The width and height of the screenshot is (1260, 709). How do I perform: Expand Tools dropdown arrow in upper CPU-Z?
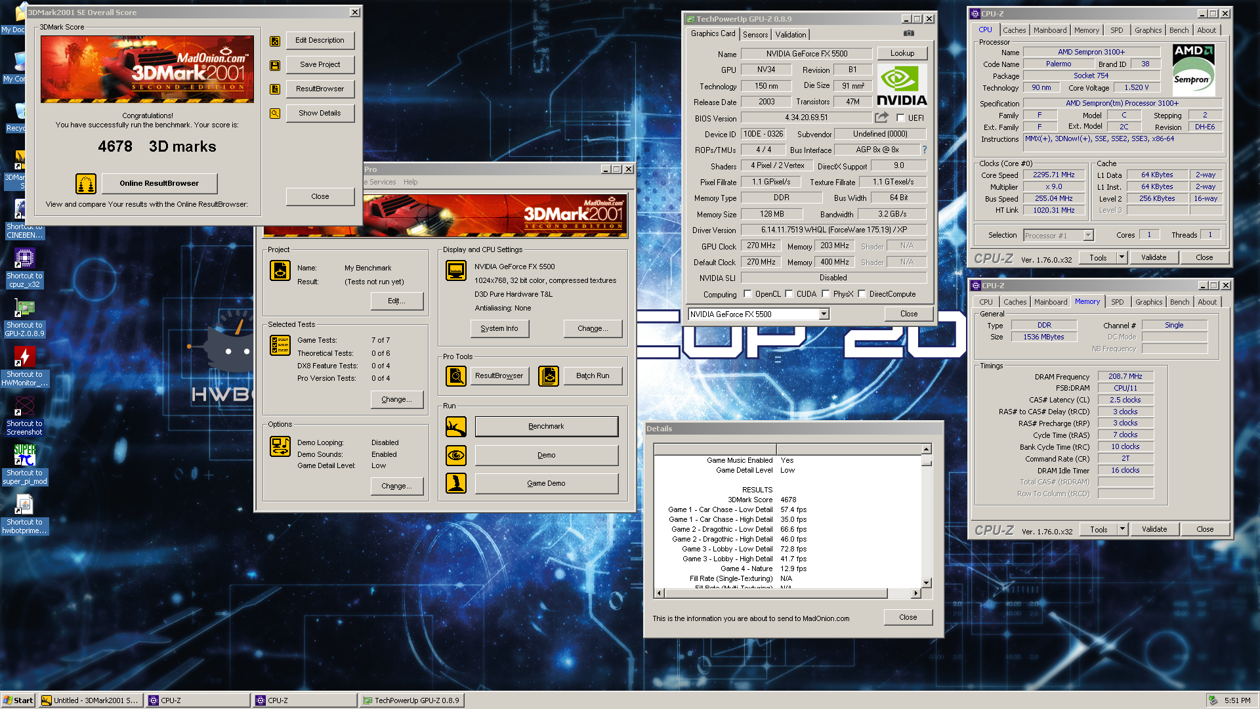(x=1122, y=257)
